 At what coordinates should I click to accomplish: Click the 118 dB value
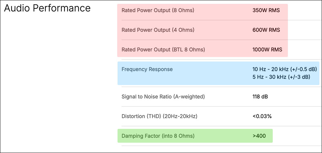click(260, 97)
